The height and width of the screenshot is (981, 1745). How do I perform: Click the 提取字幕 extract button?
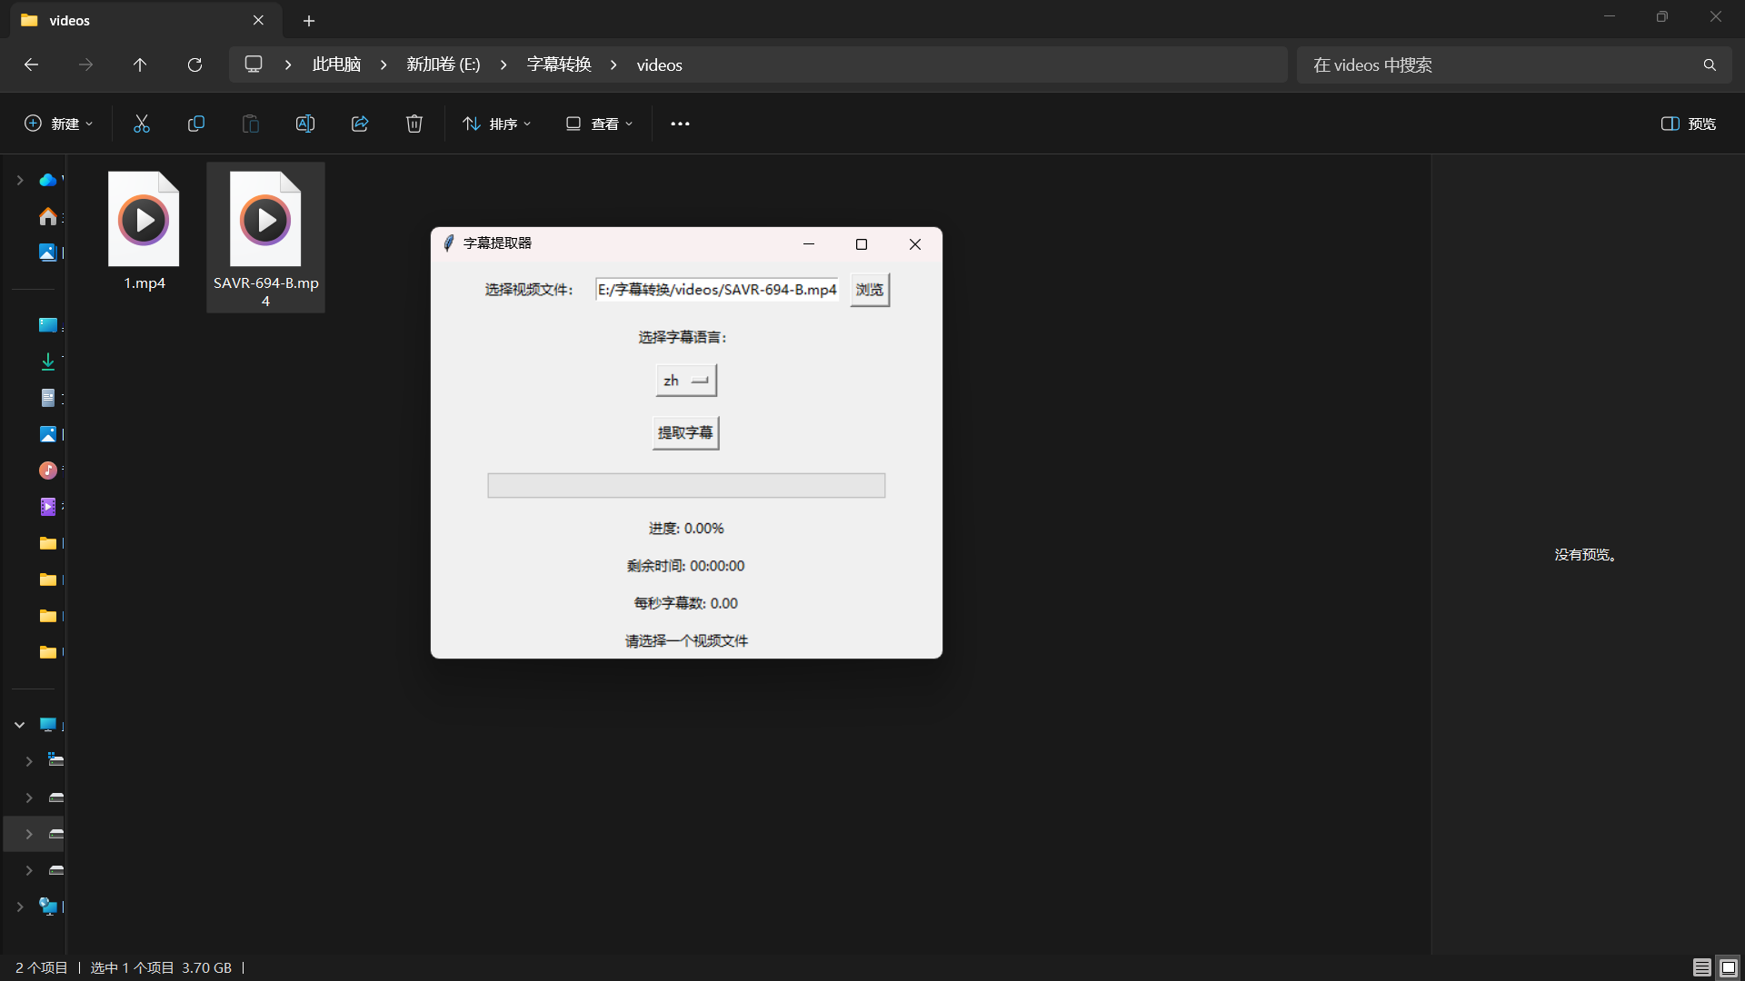685,432
